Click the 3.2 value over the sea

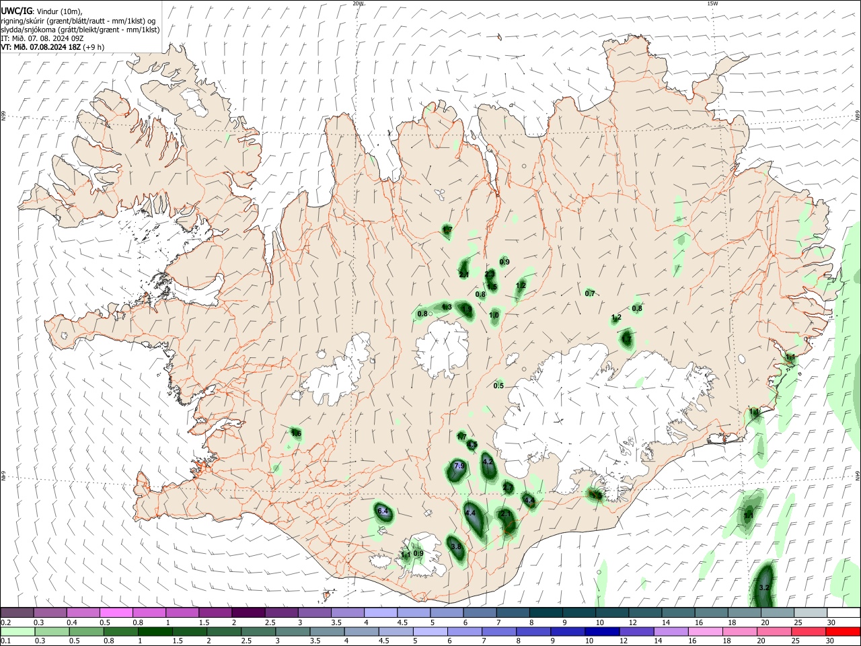[x=763, y=588]
